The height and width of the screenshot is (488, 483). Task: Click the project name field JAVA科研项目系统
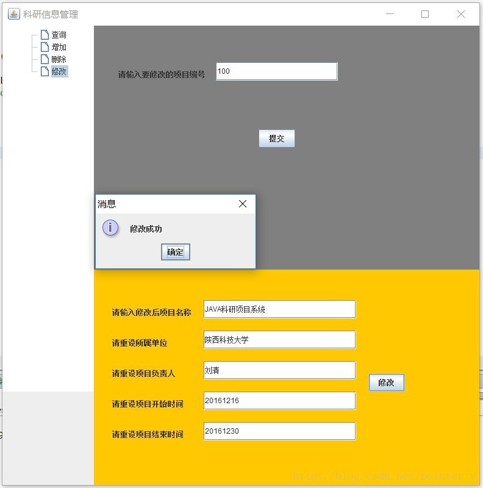pyautogui.click(x=279, y=309)
